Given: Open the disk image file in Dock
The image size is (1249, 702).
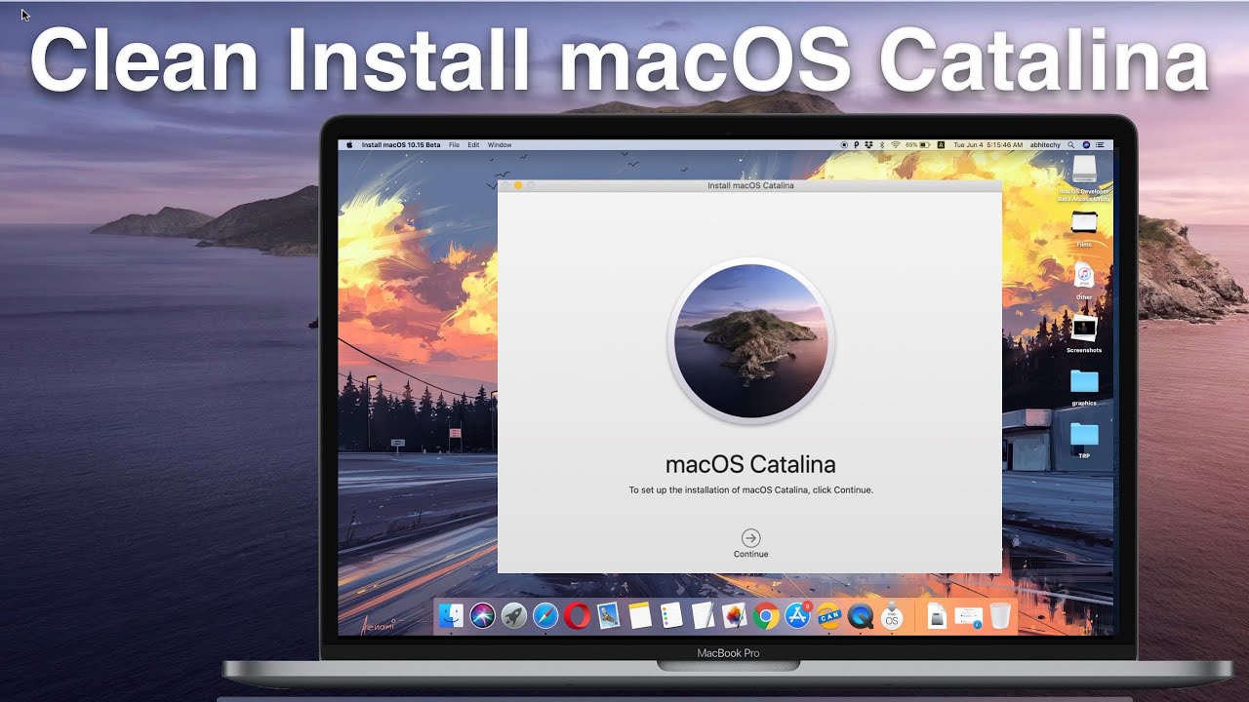Looking at the screenshot, I should [936, 615].
